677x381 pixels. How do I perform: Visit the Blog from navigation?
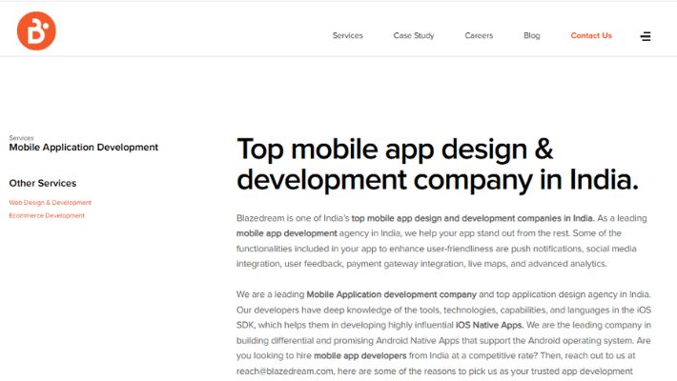[x=531, y=35]
